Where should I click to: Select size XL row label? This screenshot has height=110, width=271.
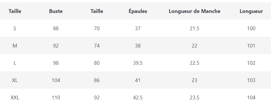(15, 80)
